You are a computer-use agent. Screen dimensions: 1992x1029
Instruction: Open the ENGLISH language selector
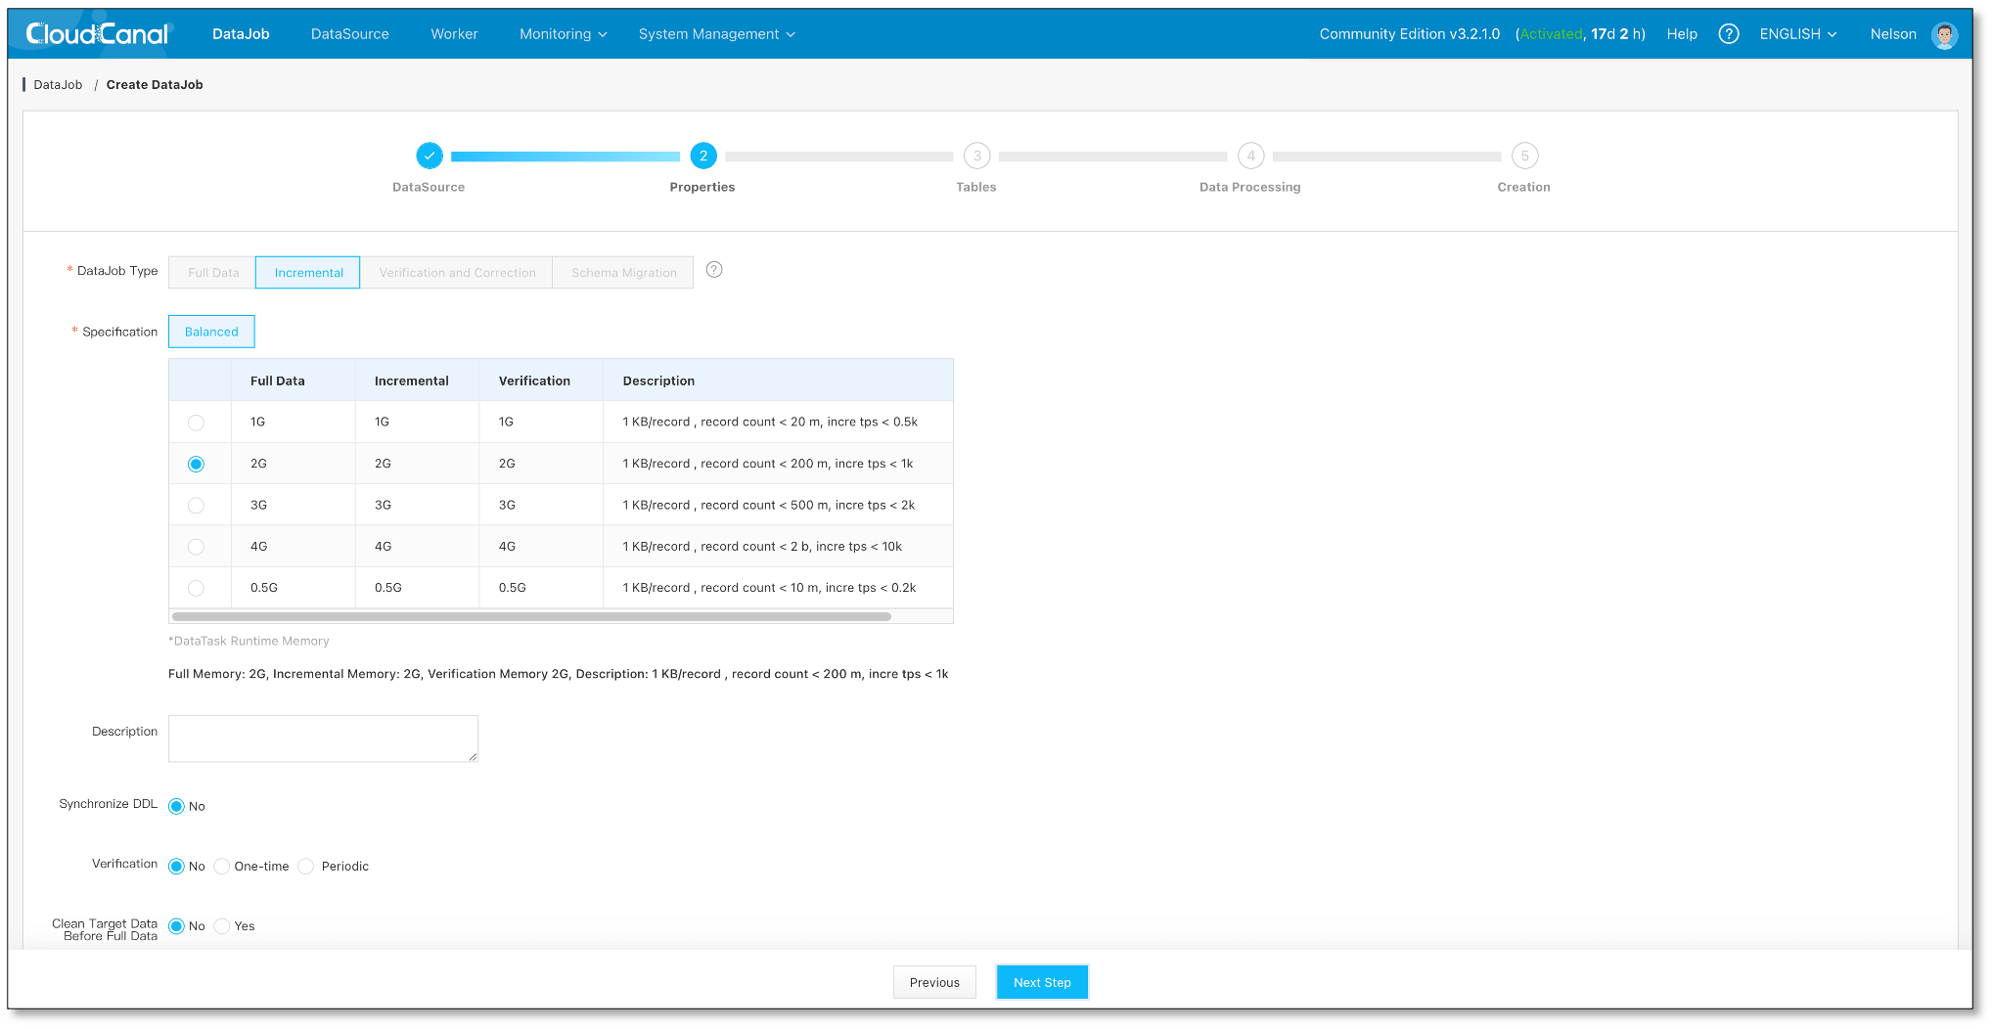1797,34
